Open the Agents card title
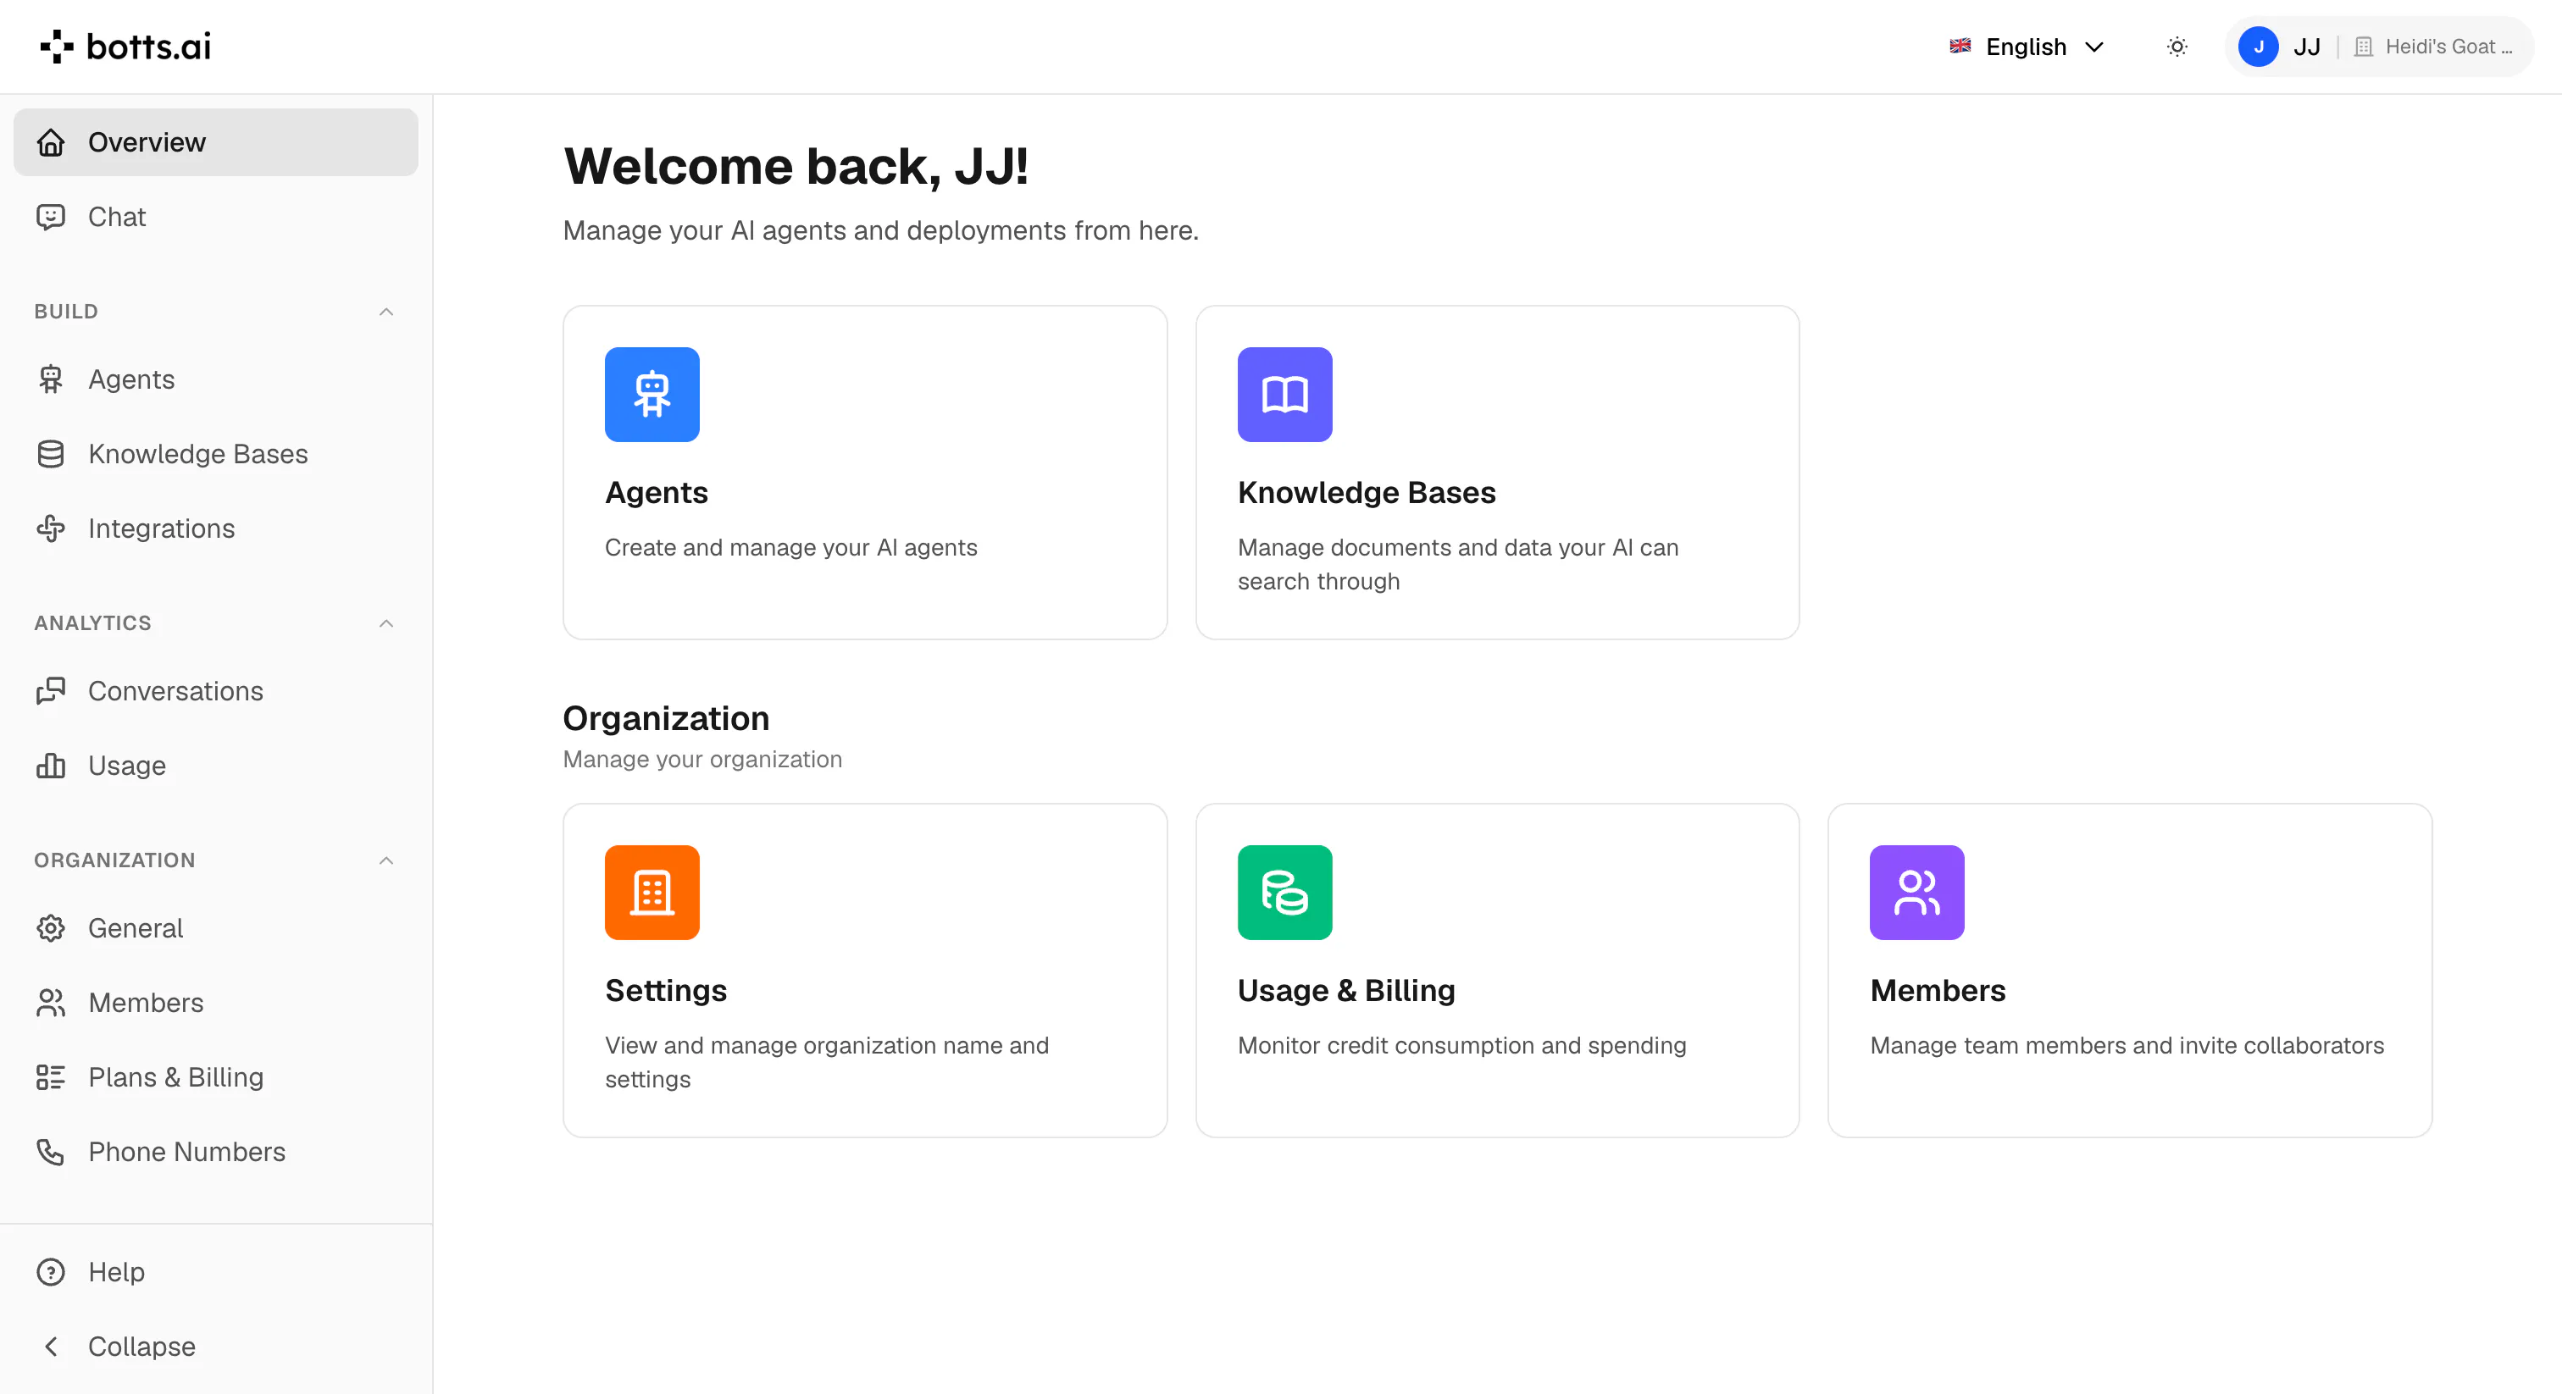Image resolution: width=2562 pixels, height=1394 pixels. click(x=657, y=493)
